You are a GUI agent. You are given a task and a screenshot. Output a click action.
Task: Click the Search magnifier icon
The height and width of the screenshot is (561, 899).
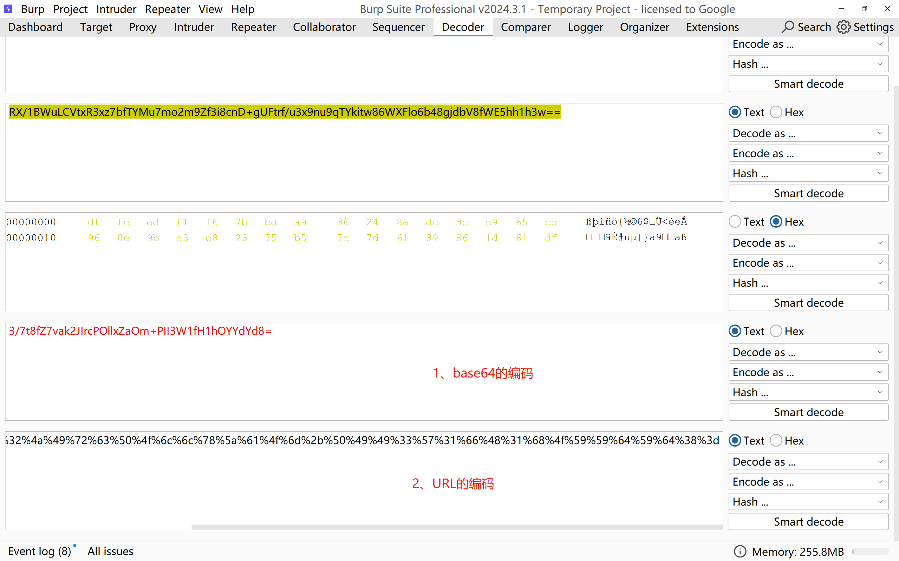coord(788,27)
